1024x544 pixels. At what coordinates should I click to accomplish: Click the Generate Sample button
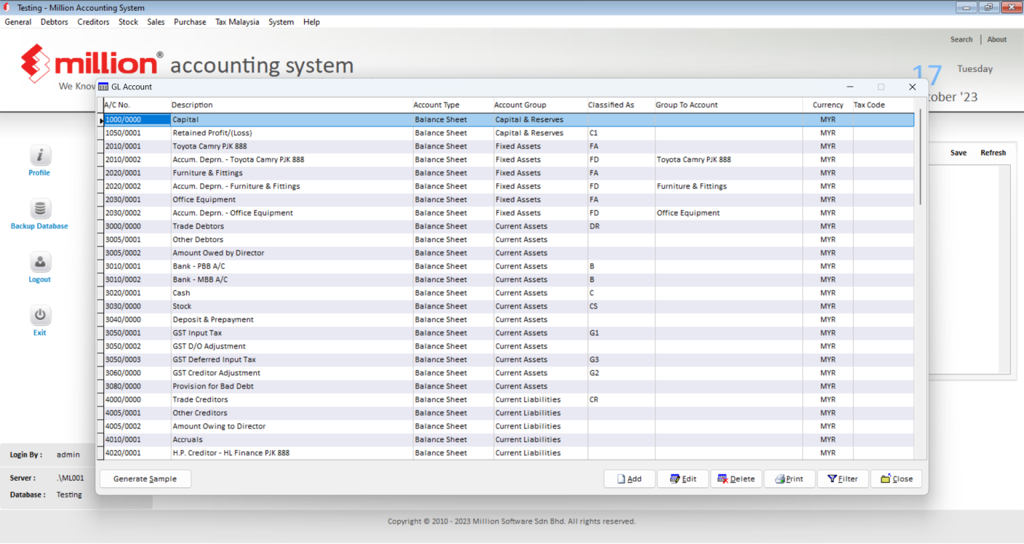(x=145, y=479)
